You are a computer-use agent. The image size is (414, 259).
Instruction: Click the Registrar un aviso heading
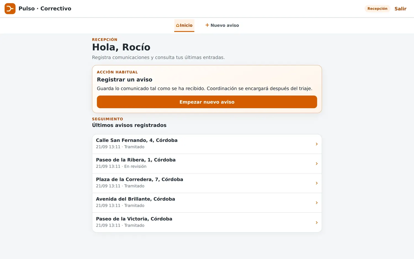pyautogui.click(x=124, y=80)
